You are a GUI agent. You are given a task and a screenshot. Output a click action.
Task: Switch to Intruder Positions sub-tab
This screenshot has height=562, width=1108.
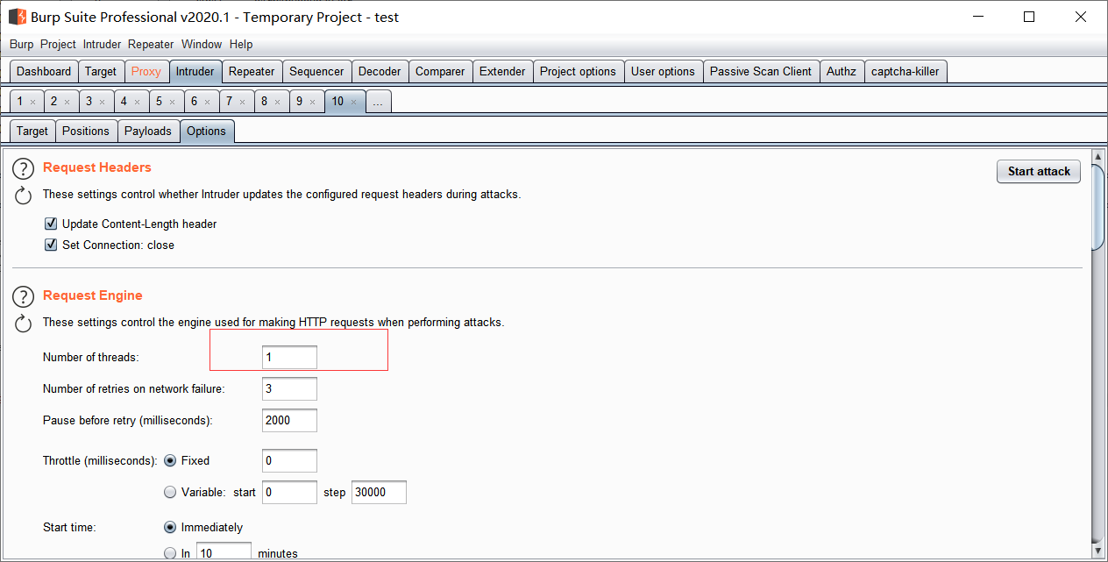click(86, 132)
